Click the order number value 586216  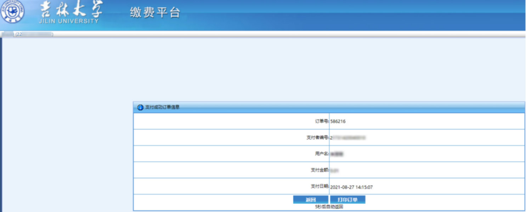click(338, 121)
